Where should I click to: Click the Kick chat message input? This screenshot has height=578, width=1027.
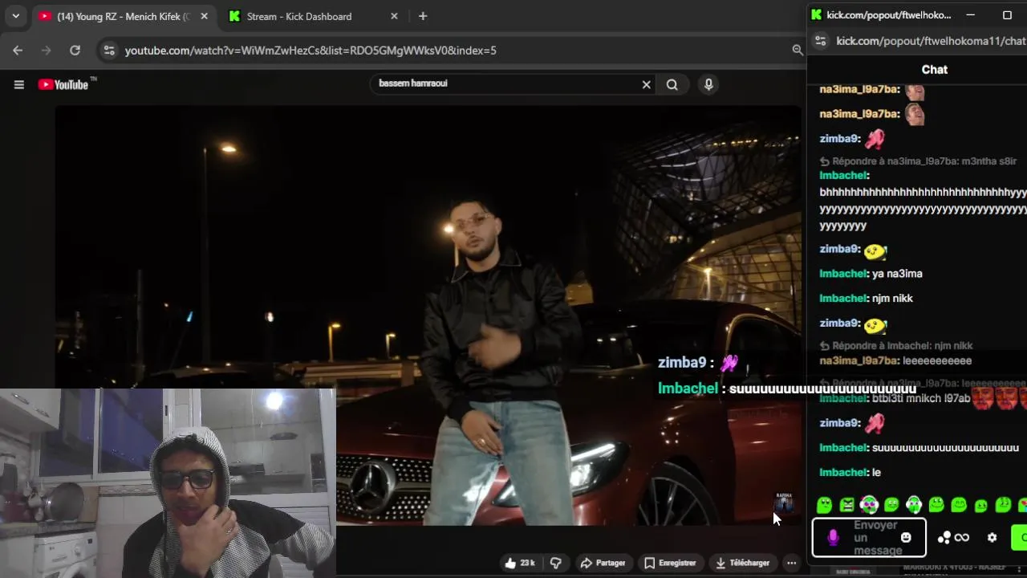click(x=875, y=538)
